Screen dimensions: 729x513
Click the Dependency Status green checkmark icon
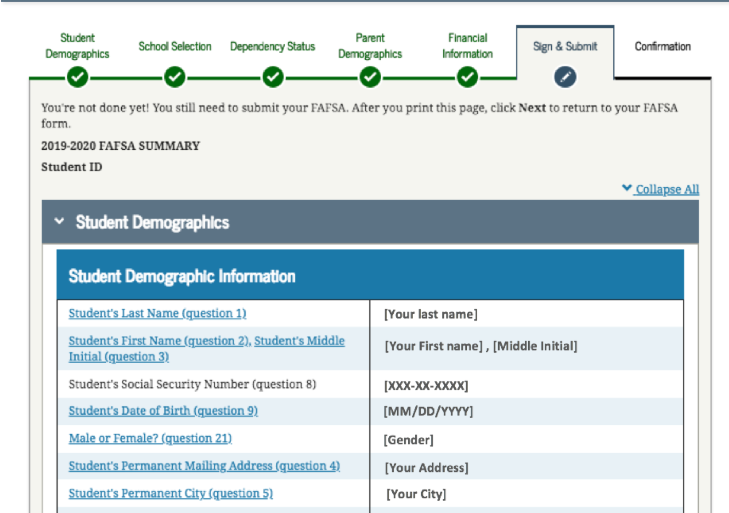273,77
